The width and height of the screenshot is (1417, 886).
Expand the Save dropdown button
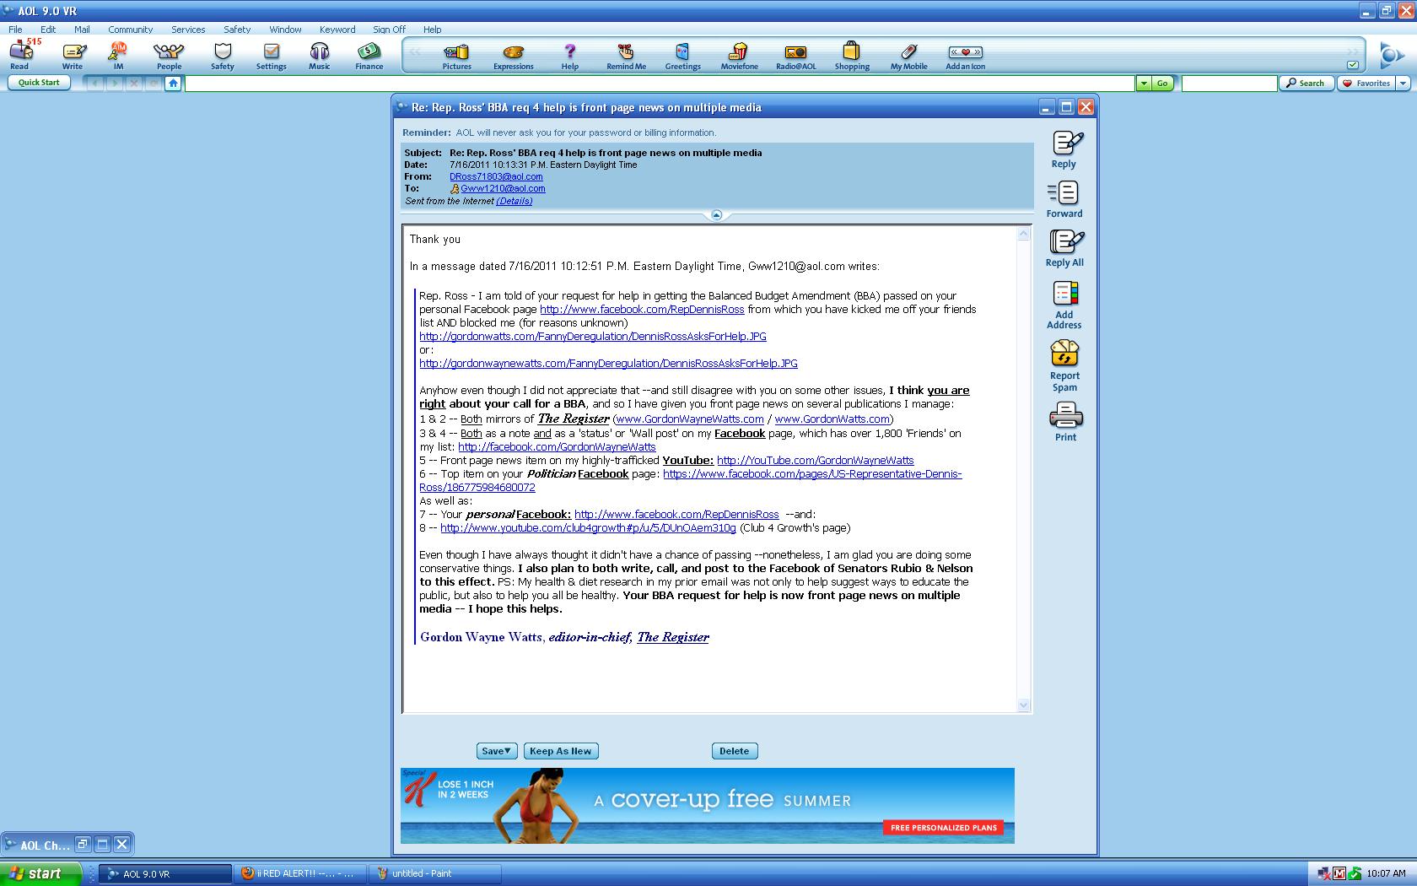point(497,751)
